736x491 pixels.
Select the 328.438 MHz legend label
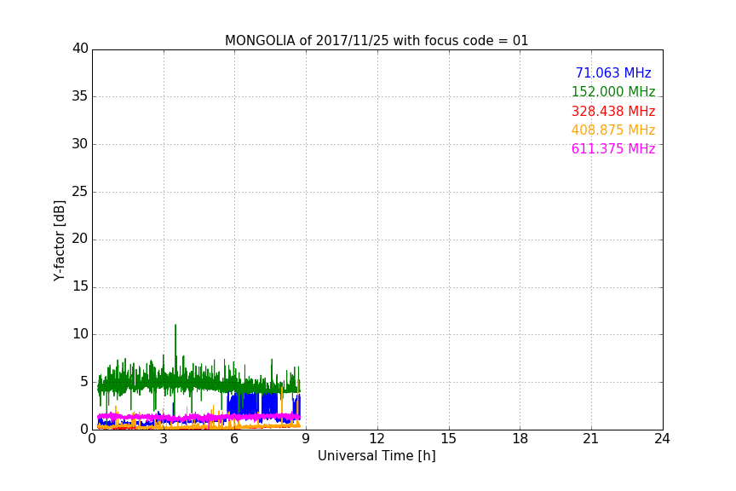(613, 111)
